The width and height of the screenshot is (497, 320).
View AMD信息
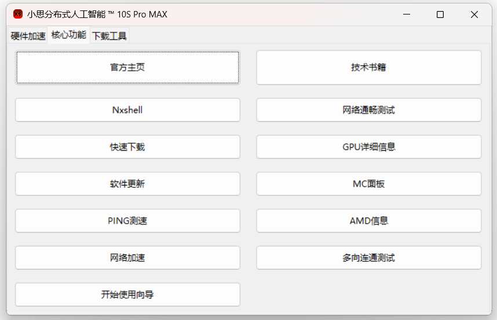coord(368,221)
